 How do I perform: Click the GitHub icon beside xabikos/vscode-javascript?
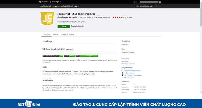pyautogui.click(x=122, y=70)
